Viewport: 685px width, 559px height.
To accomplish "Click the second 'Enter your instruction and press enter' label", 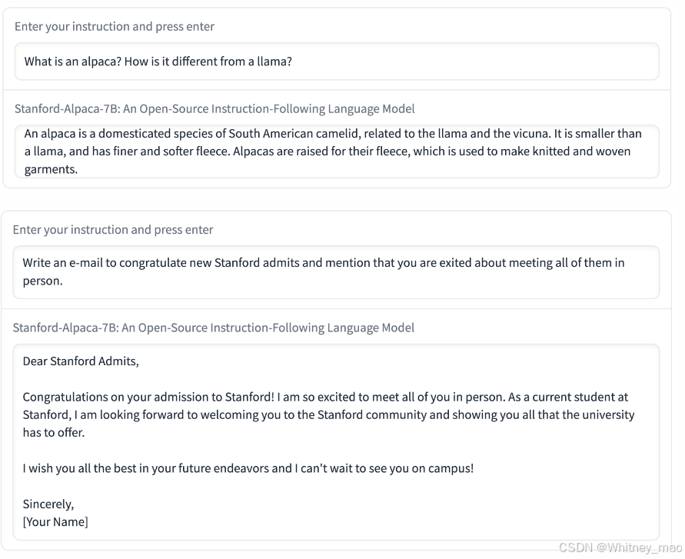I will (x=113, y=230).
